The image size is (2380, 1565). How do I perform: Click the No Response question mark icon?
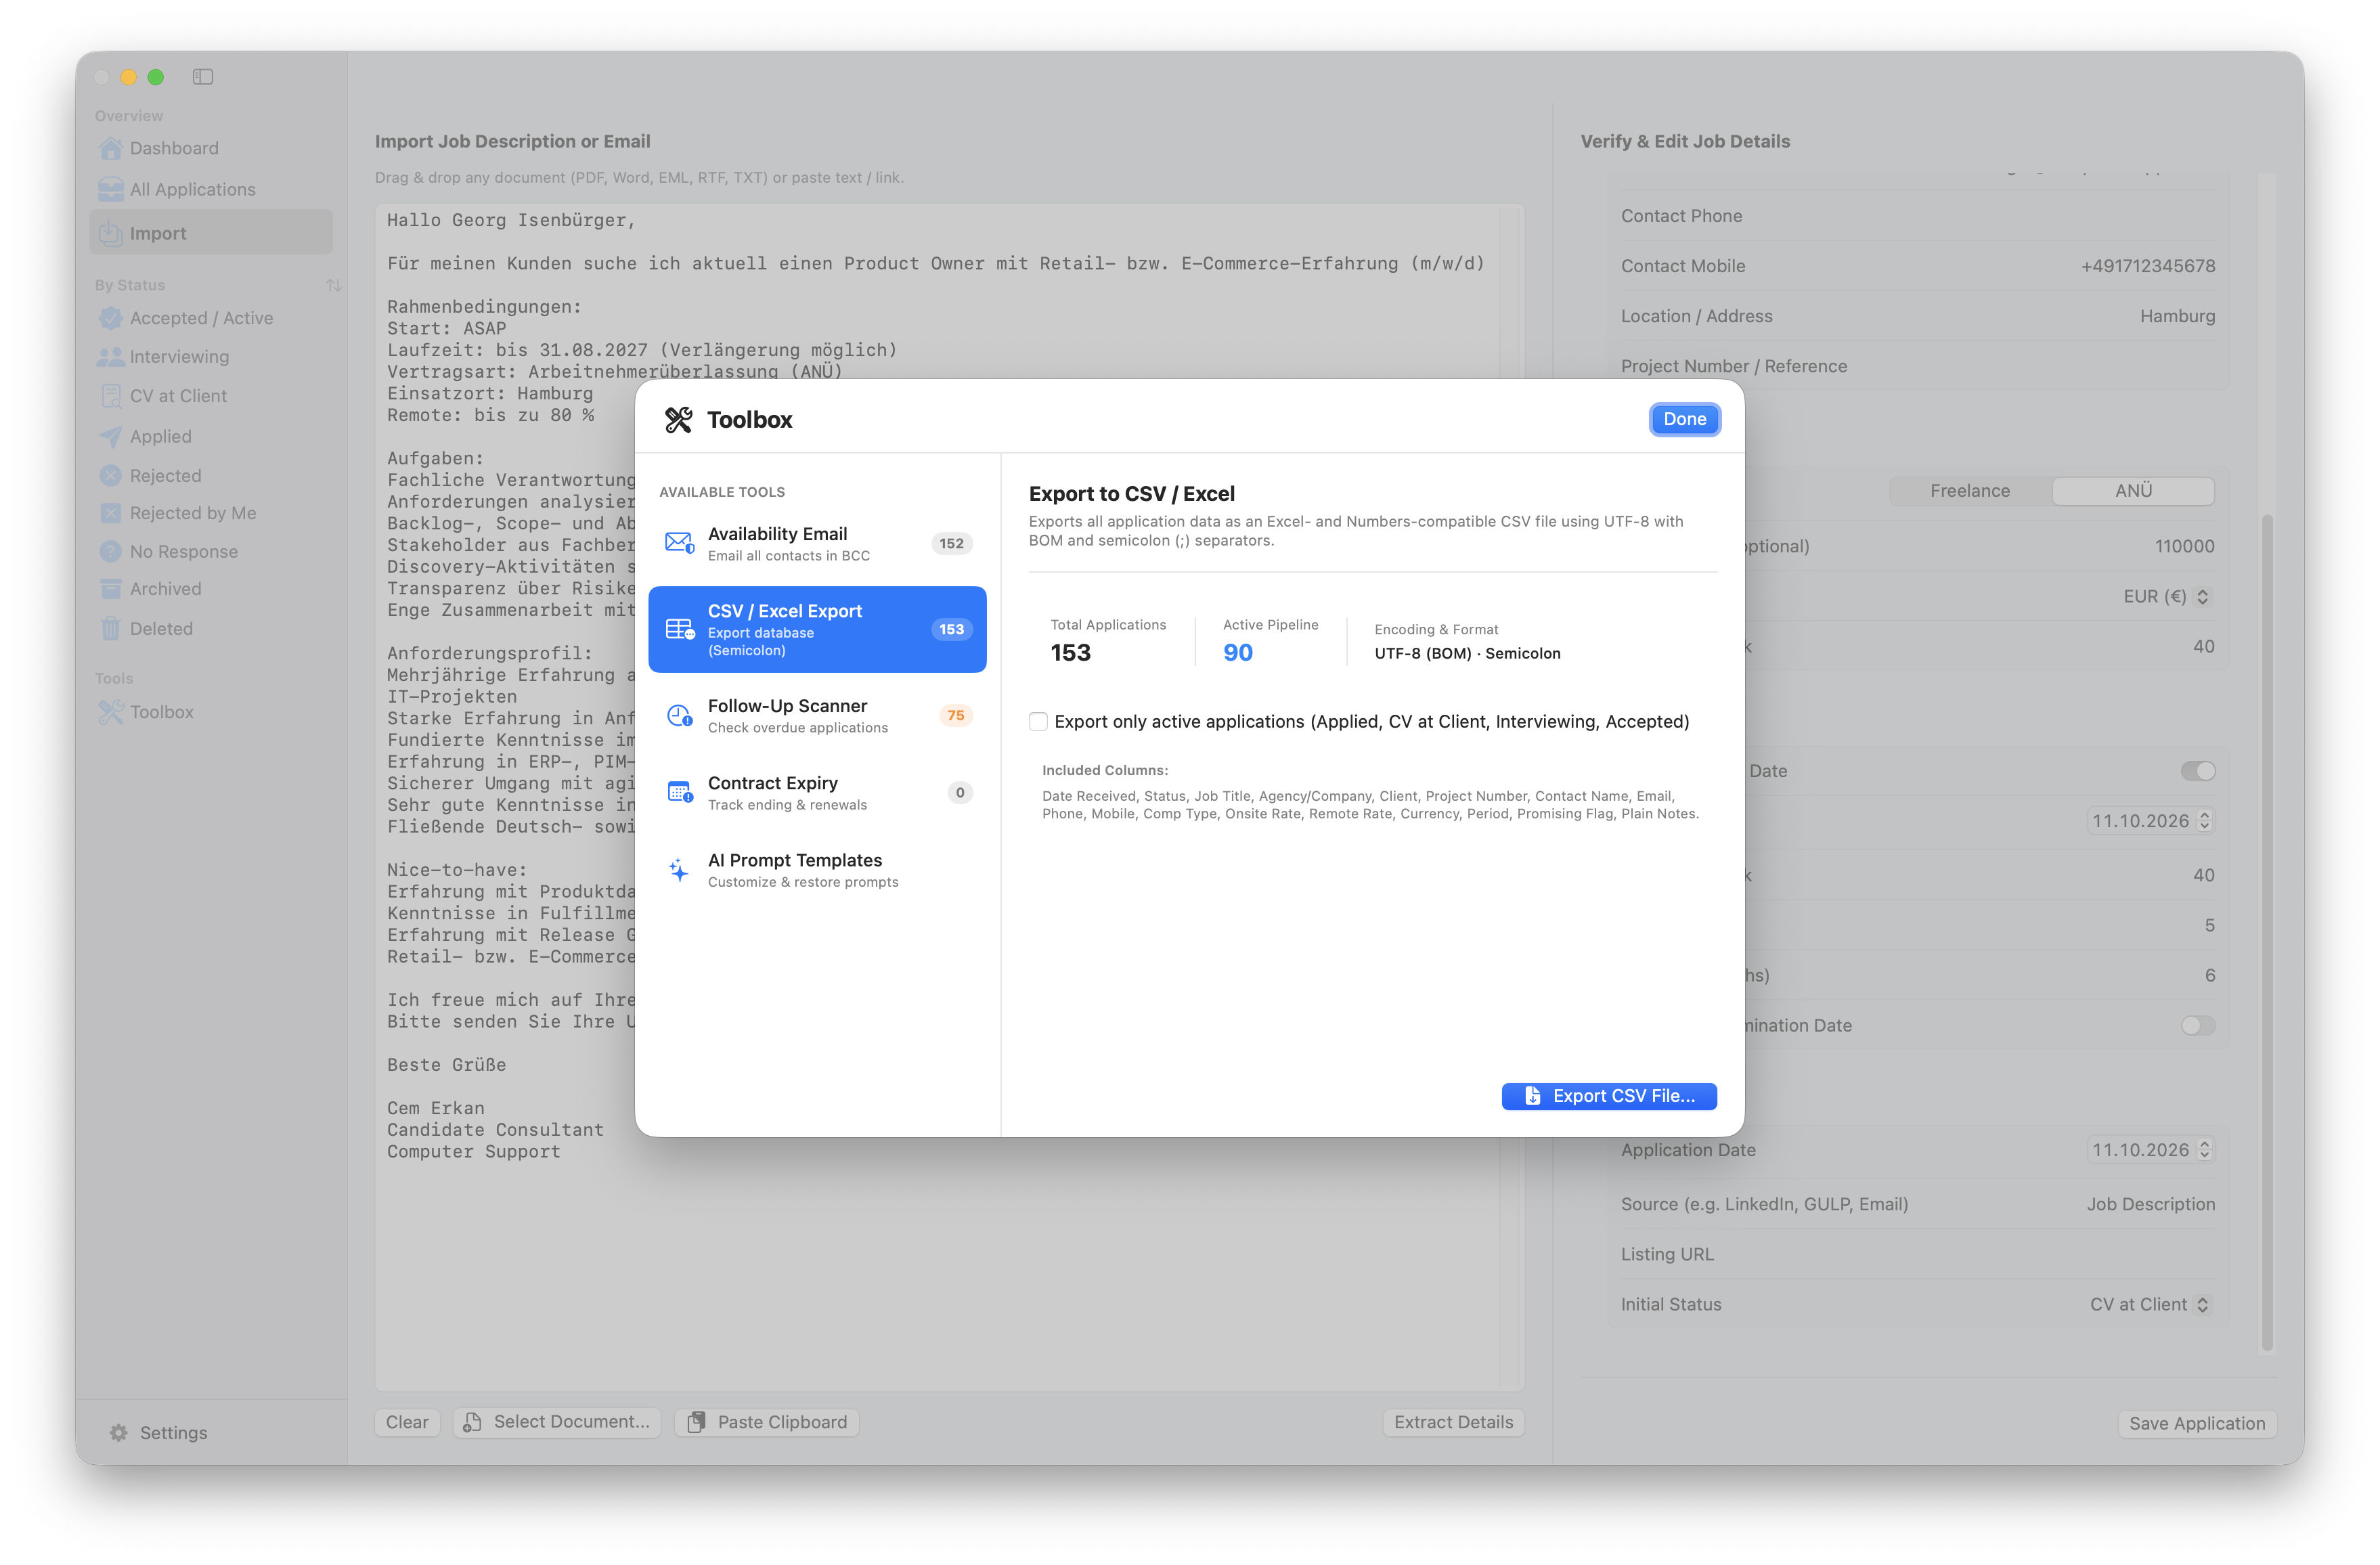(111, 552)
